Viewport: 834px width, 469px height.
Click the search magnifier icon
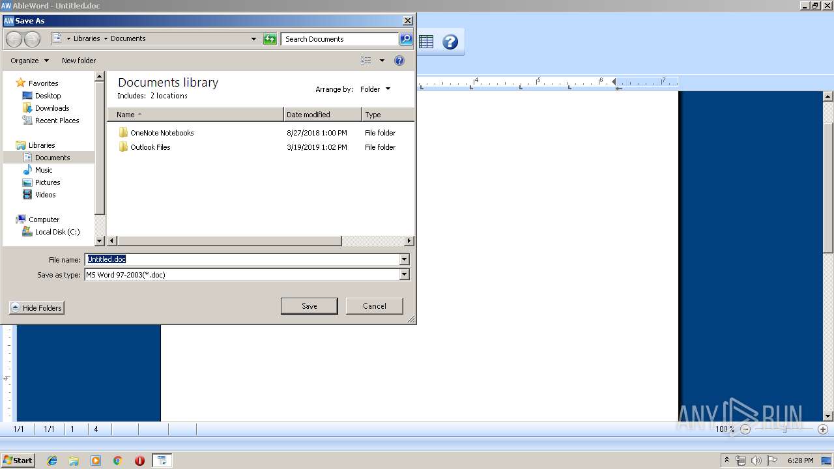click(x=405, y=39)
